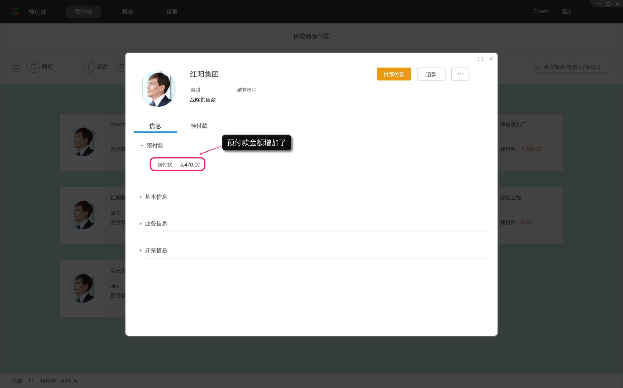Select the 信息 tab
This screenshot has height=388, width=623.
tap(155, 126)
